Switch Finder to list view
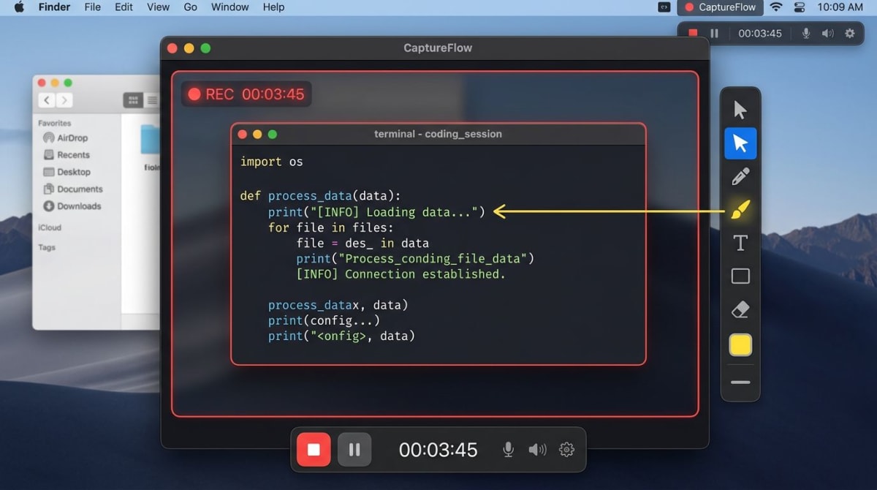The height and width of the screenshot is (490, 877). tap(151, 100)
